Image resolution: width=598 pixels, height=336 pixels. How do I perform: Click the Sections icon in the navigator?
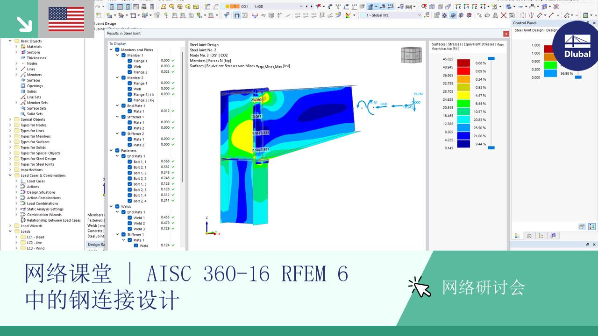pos(23,52)
